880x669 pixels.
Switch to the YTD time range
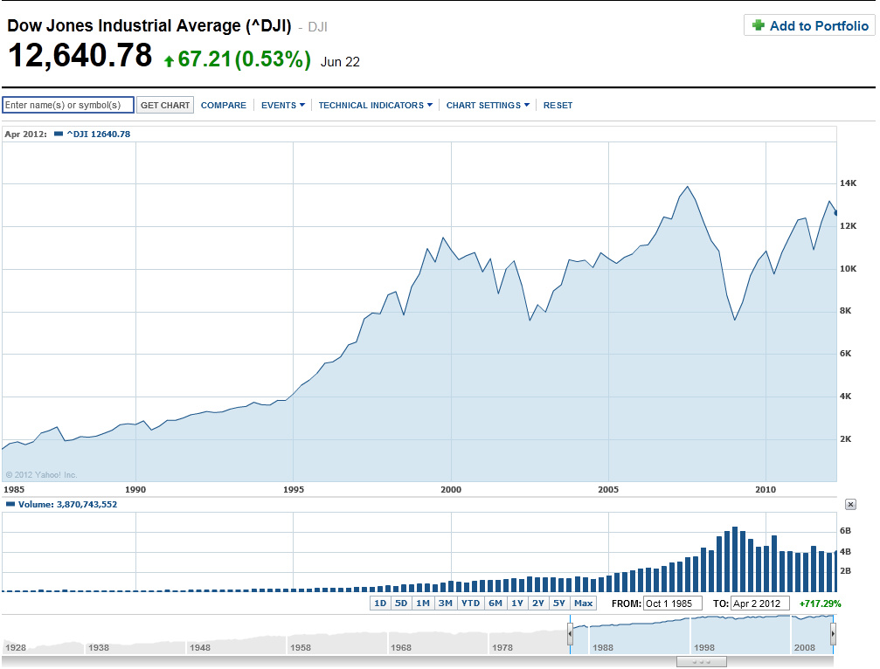point(470,603)
